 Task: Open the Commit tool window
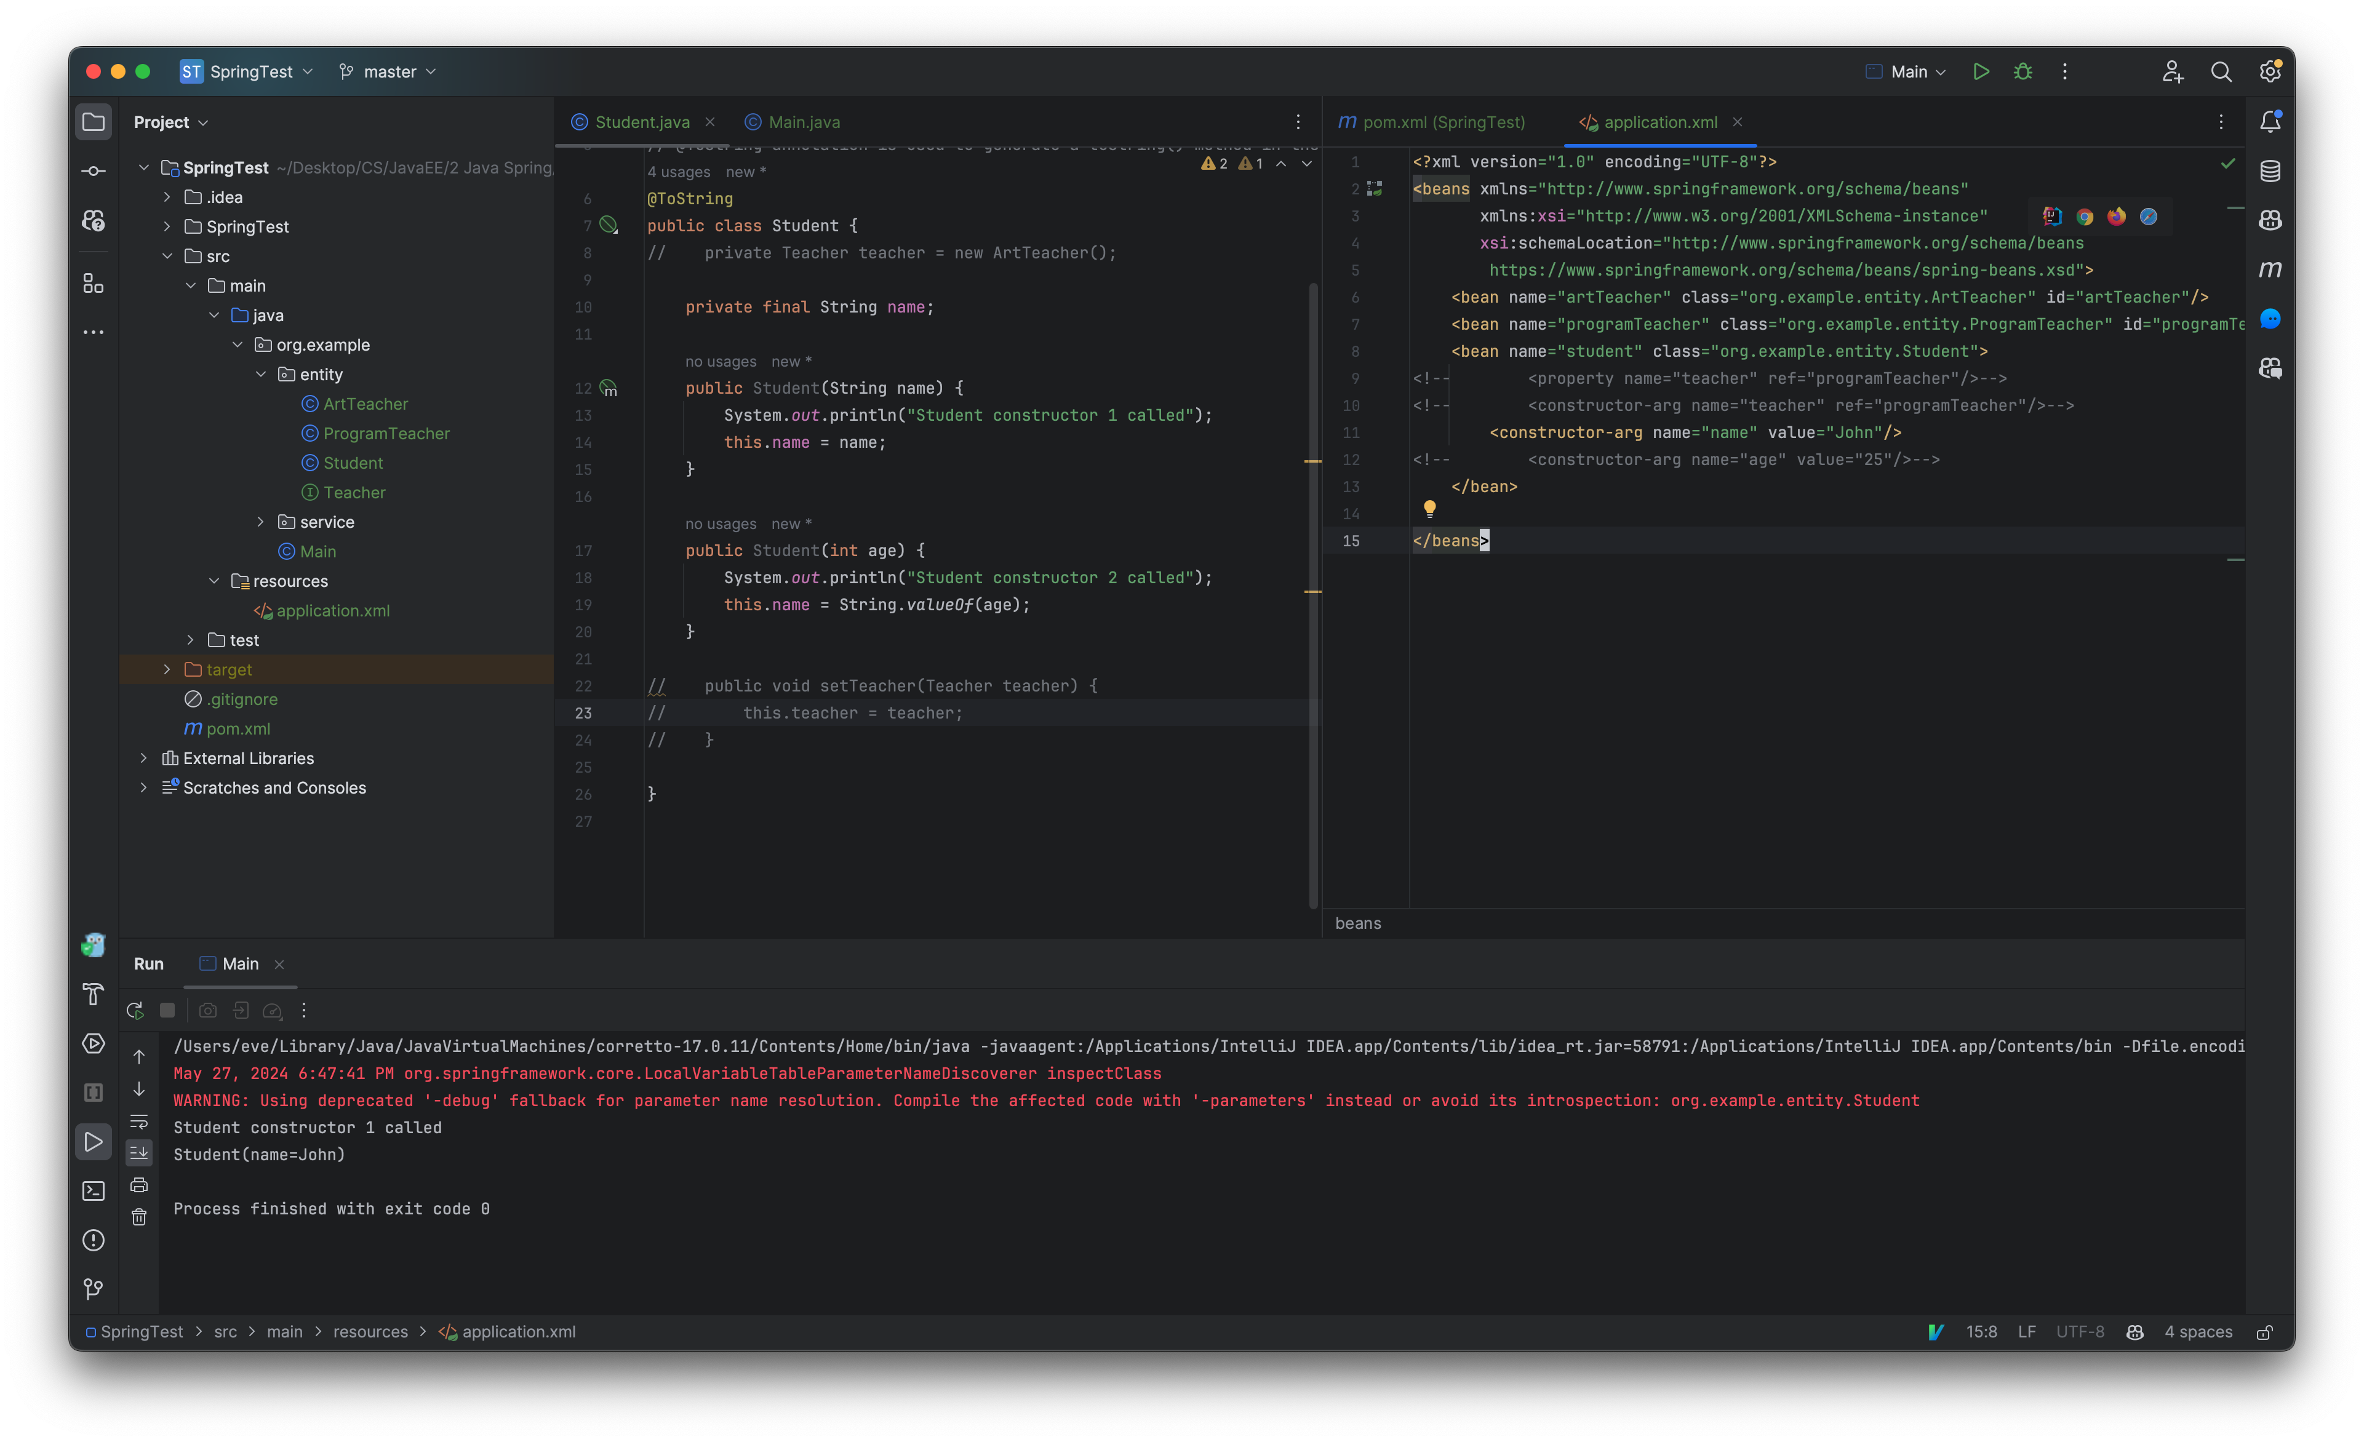coord(93,170)
